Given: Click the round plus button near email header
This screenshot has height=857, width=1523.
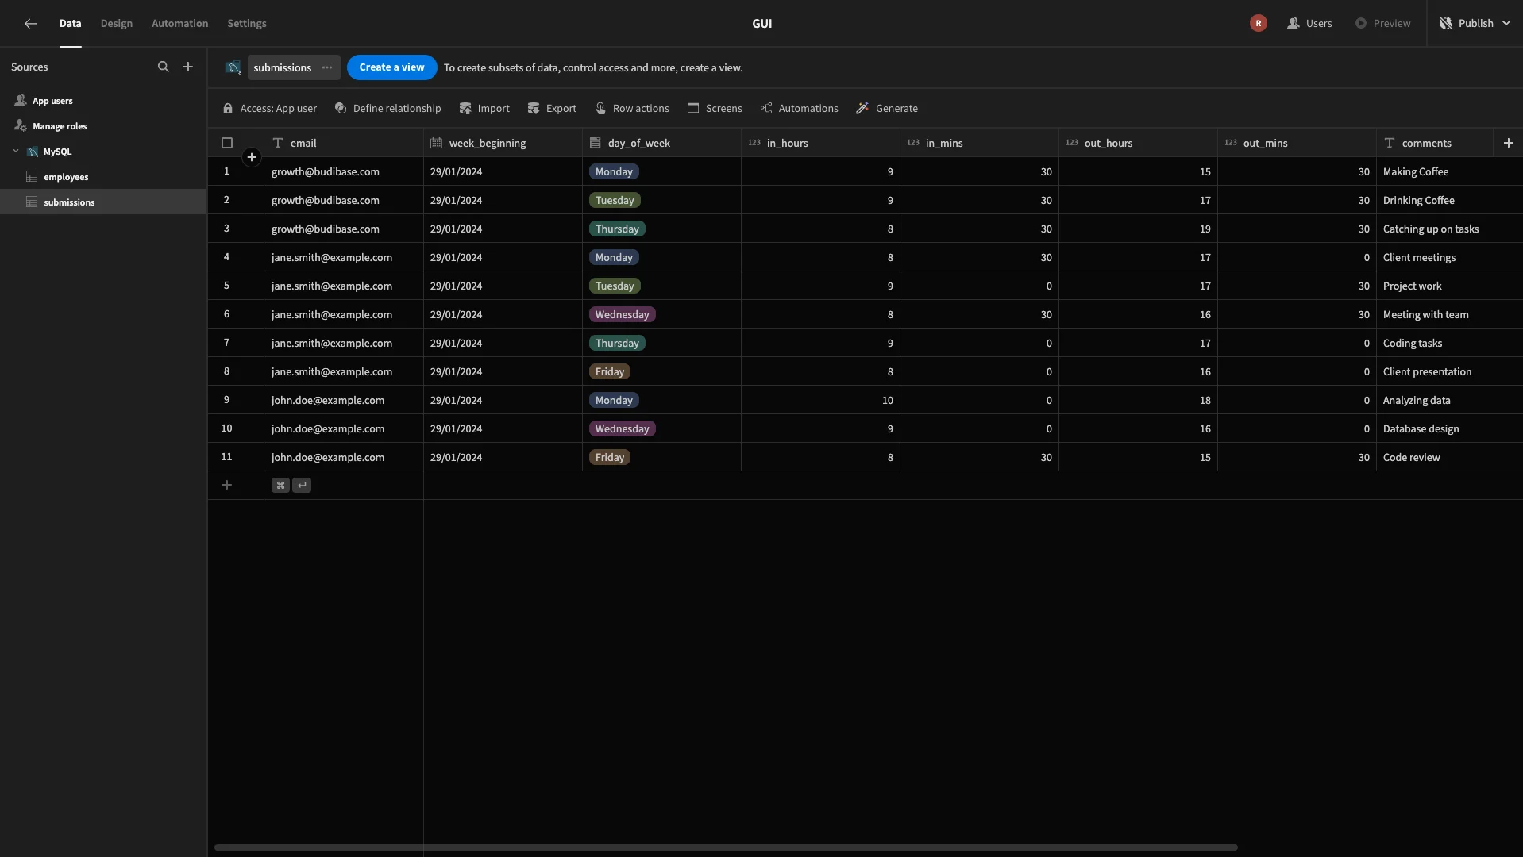Looking at the screenshot, I should 252,157.
